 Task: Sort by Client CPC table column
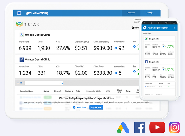(119, 91)
